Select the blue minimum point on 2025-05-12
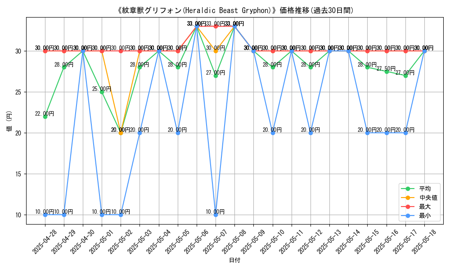Viewport: 450px width, 270px height. 311,133
